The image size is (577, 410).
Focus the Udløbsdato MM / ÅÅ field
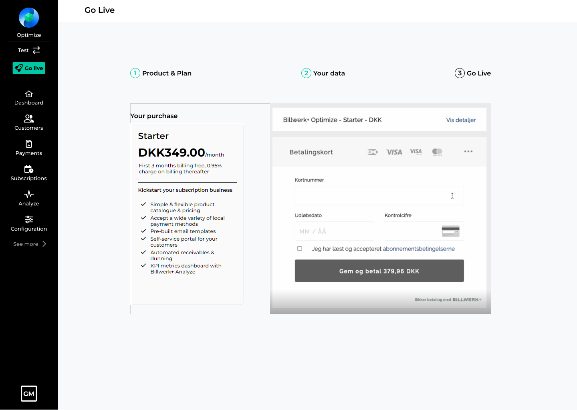(x=335, y=231)
